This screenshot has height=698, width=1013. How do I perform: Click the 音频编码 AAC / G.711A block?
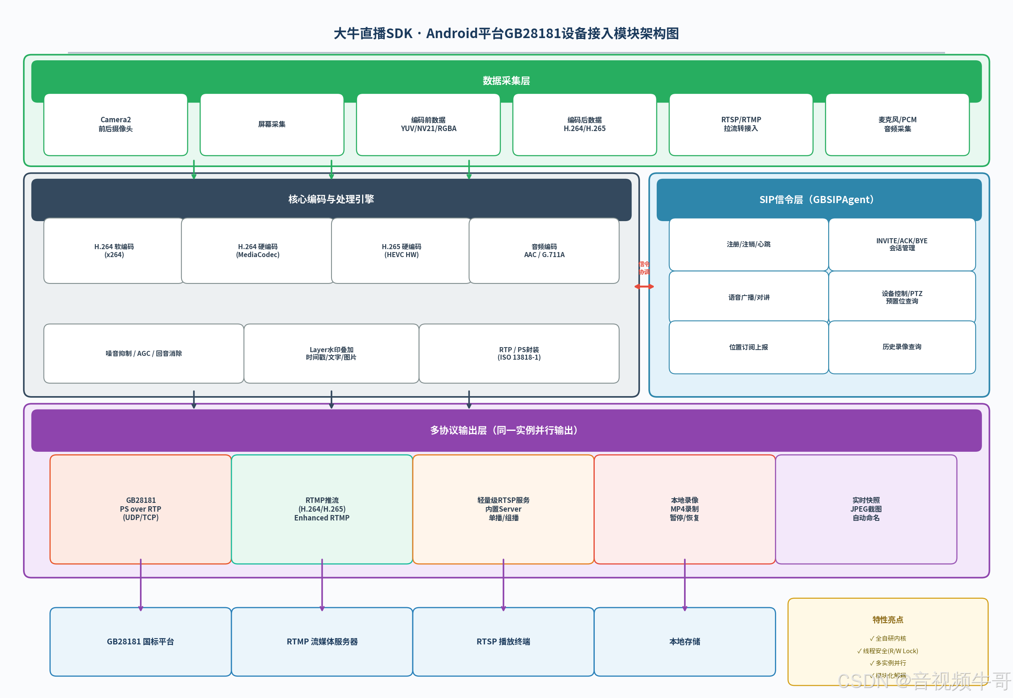pos(544,251)
